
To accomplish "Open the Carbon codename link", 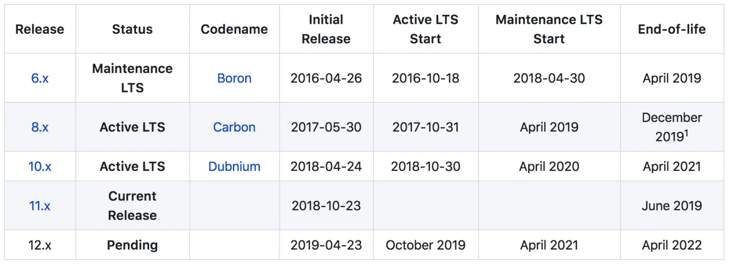I will [234, 127].
